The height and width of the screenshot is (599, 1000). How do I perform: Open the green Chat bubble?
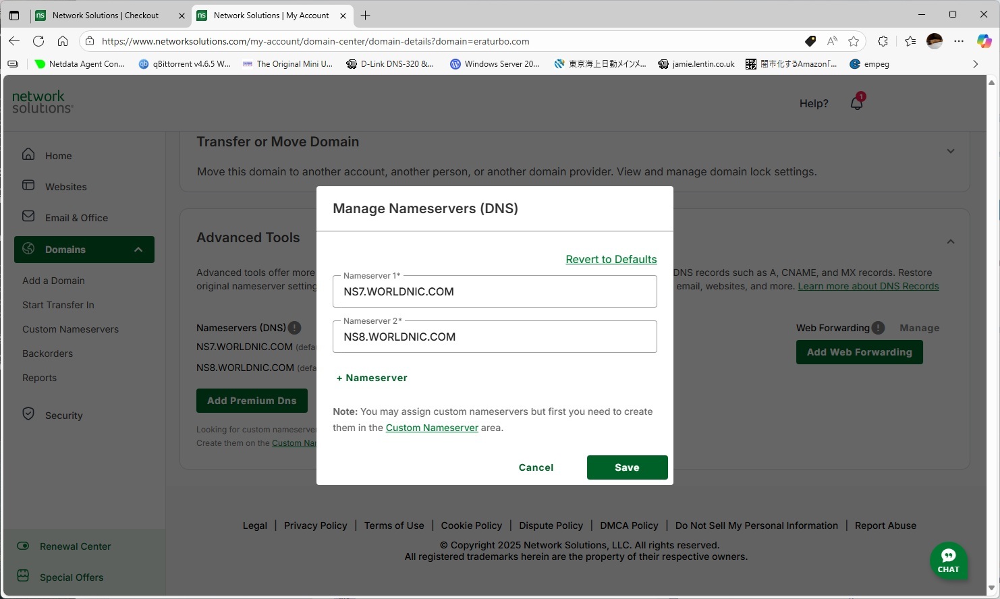point(949,561)
